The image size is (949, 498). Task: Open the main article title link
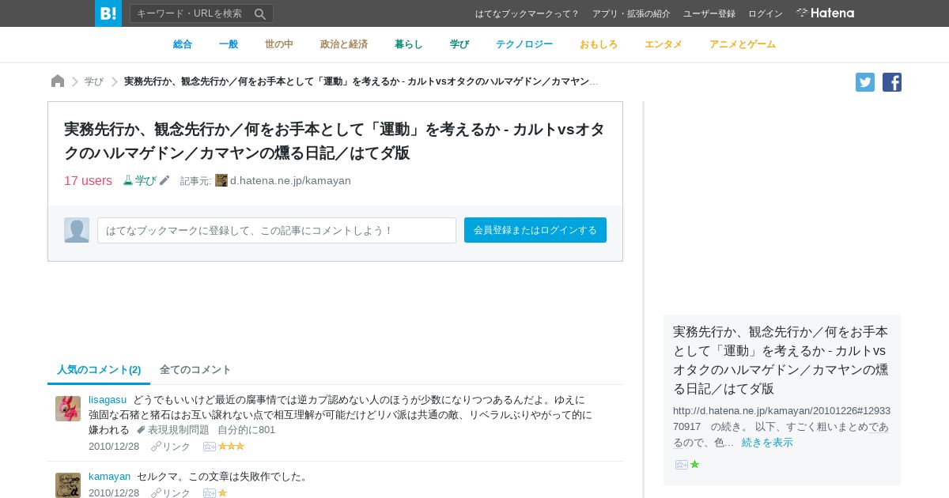335,141
